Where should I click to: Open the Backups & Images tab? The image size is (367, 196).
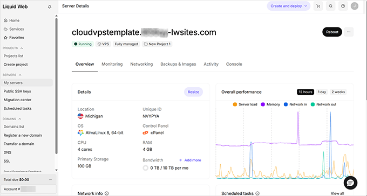[x=178, y=64]
